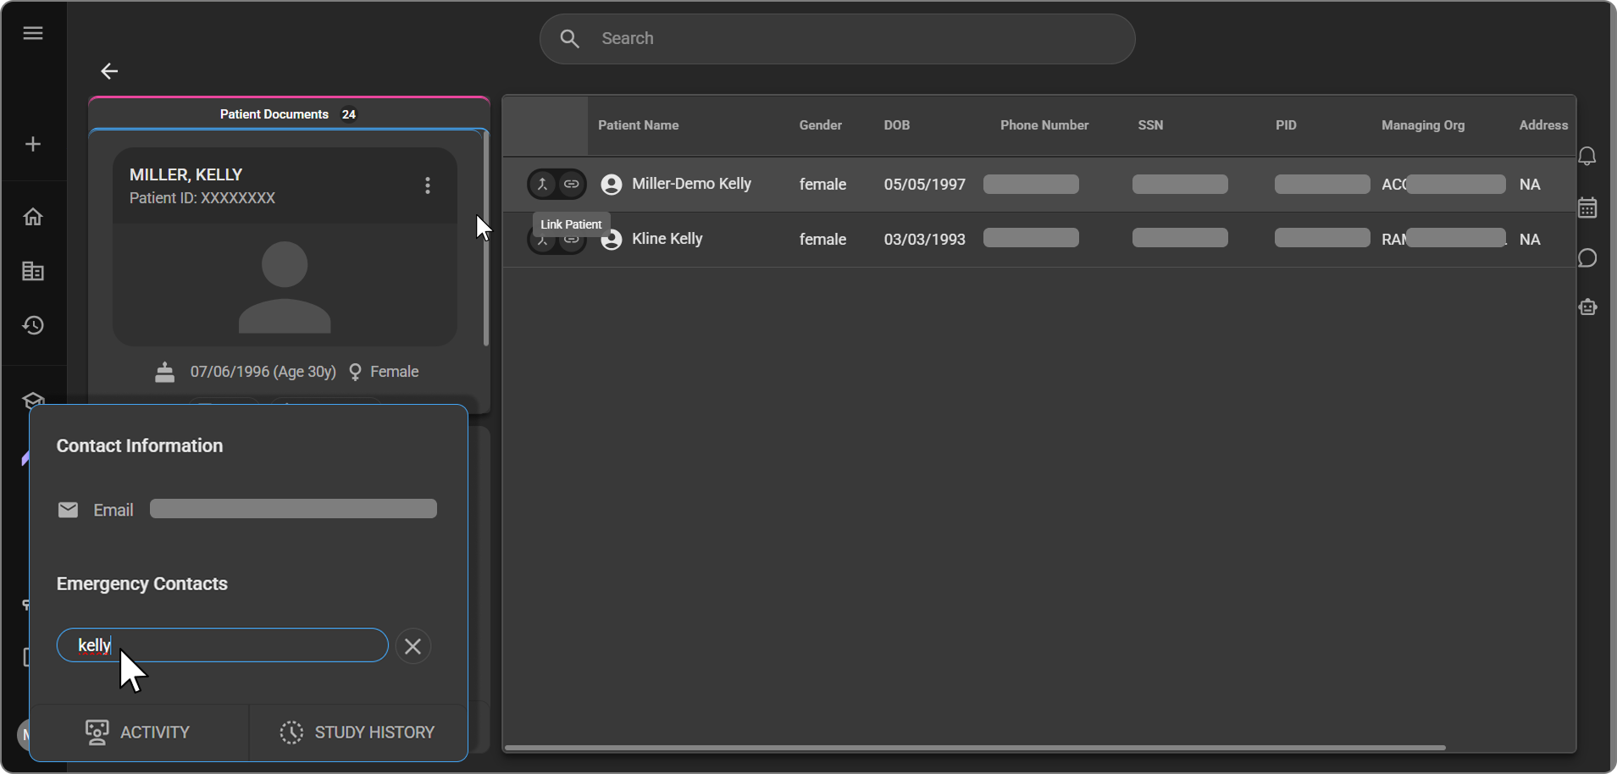Screen dimensions: 1617x774
Task: Click the Contact Information heading
Action: coord(140,446)
